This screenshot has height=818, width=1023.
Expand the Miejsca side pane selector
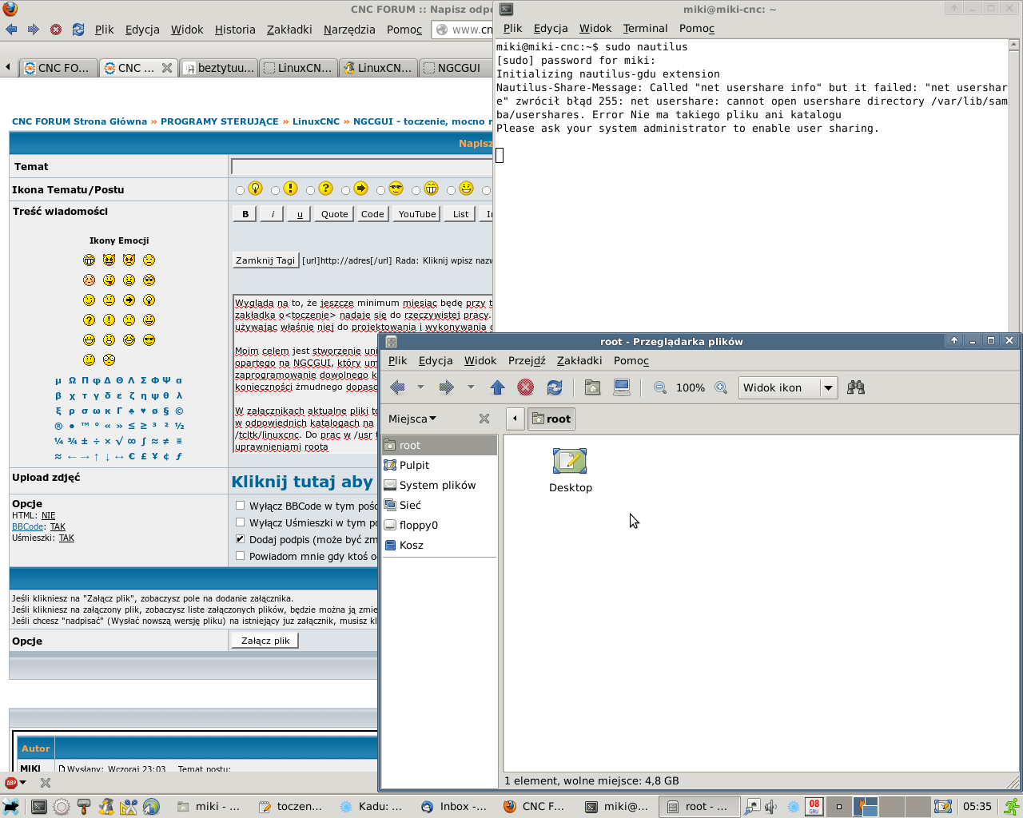coord(412,419)
